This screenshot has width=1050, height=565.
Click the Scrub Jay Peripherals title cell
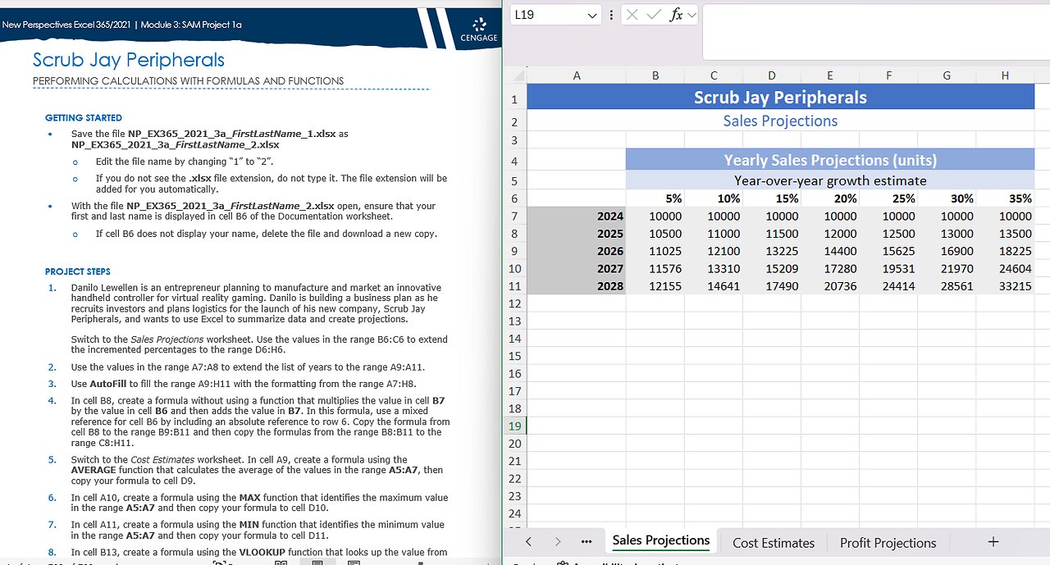[x=780, y=97]
